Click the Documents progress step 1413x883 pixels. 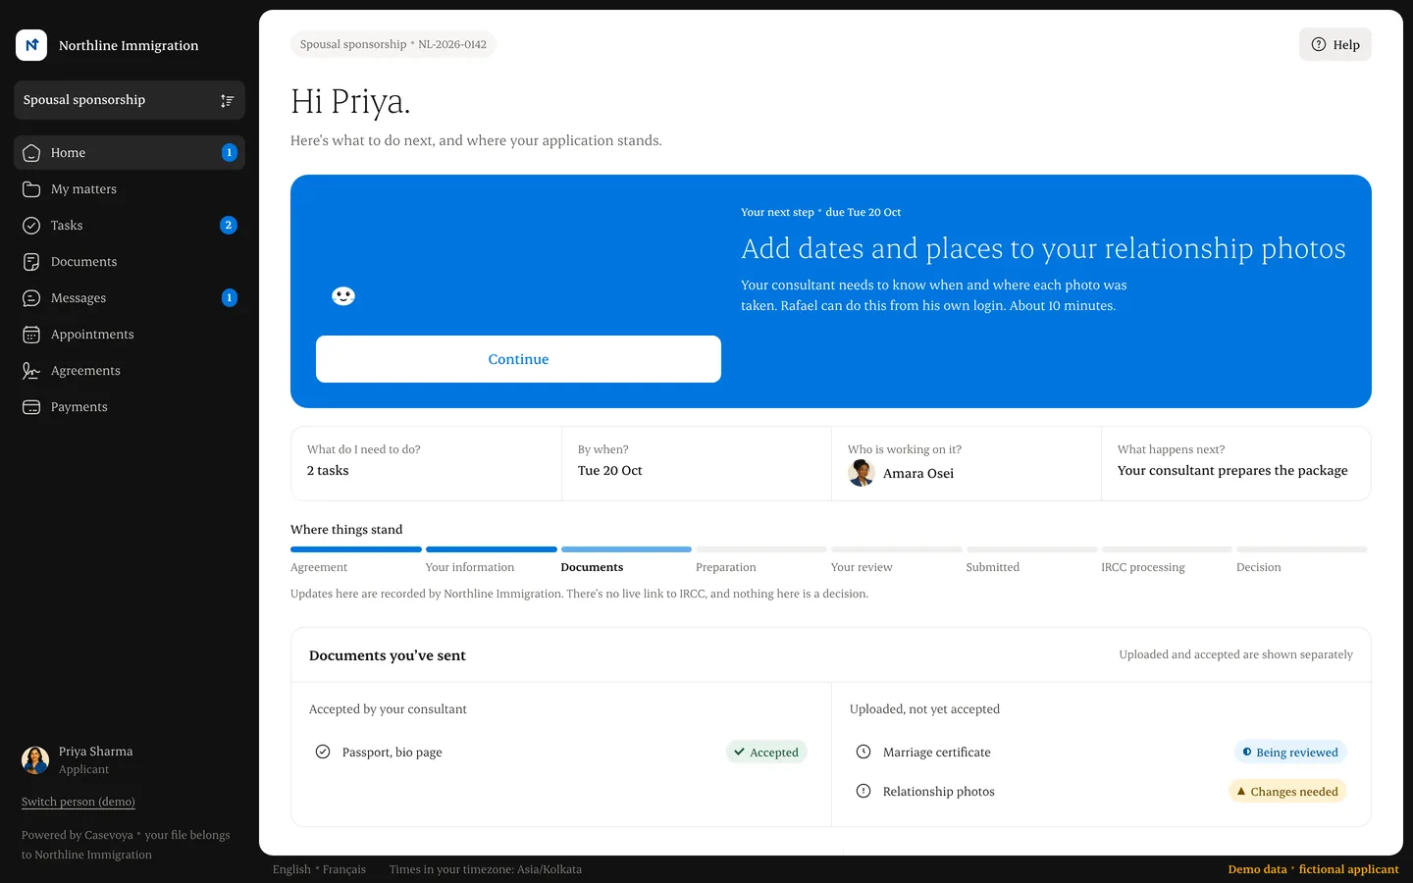point(626,559)
